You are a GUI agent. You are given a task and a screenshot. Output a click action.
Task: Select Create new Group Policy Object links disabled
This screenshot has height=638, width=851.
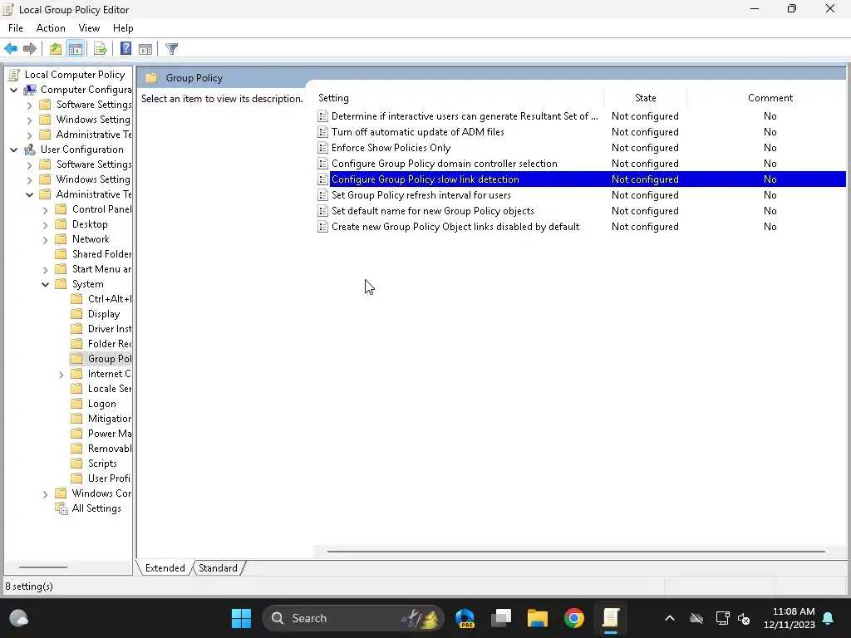pyautogui.click(x=455, y=227)
